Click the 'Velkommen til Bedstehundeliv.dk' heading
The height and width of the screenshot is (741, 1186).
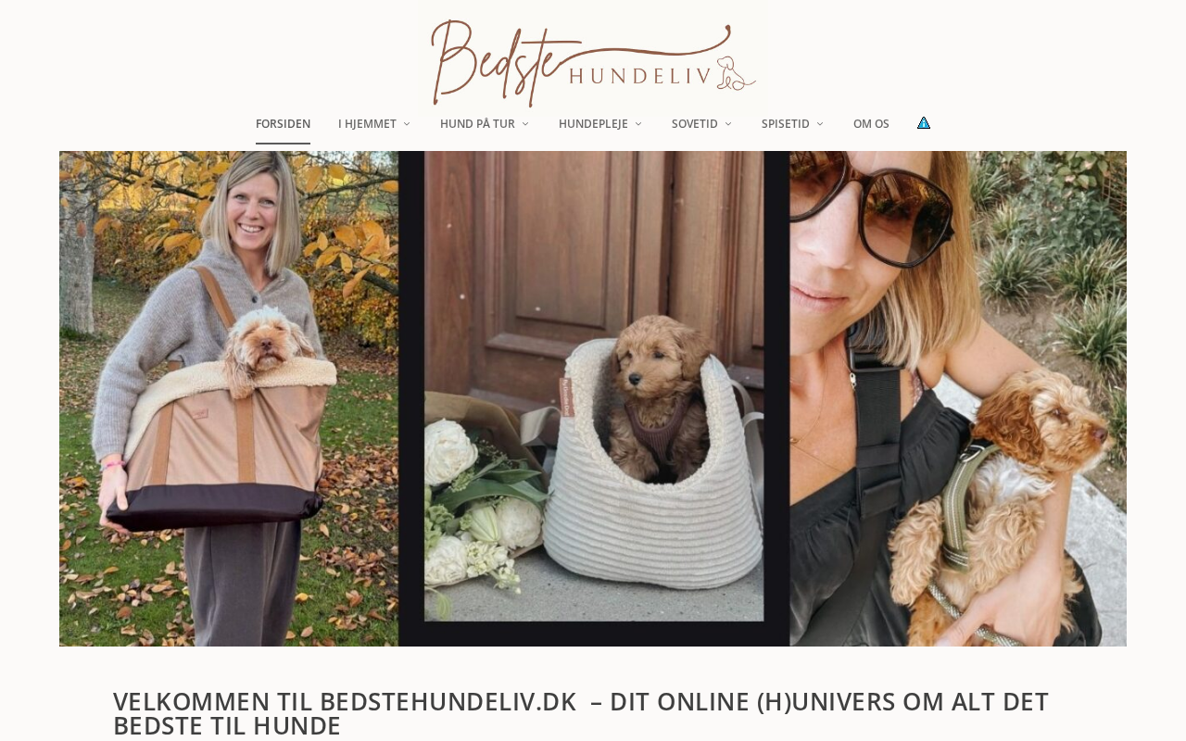point(581,713)
